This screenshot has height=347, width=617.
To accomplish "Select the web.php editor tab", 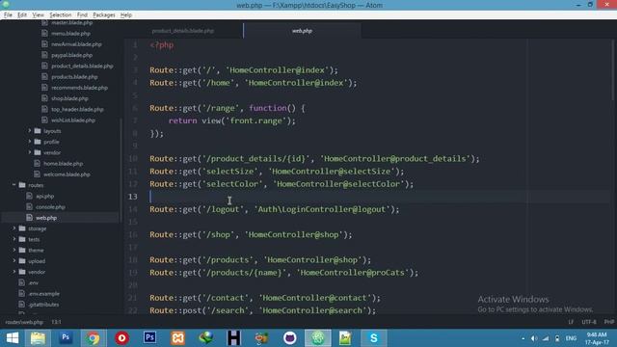I will pos(302,31).
